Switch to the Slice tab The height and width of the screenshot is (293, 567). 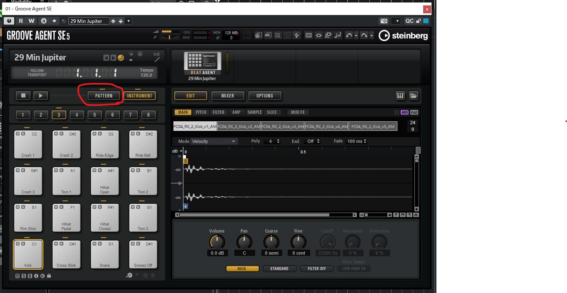pos(272,112)
